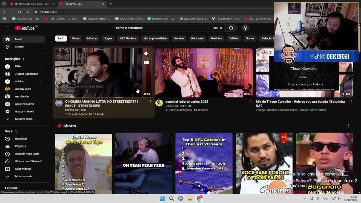Start voice search with the microphone icon
The image size is (361, 203).
[x=245, y=28]
